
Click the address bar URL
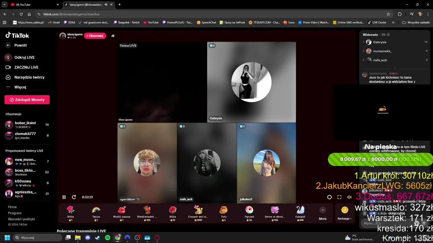point(71,14)
